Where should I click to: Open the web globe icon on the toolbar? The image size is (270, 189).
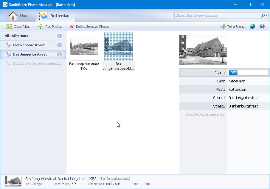pyautogui.click(x=252, y=26)
